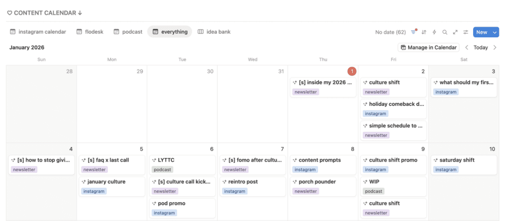Open the LYTTC podcast card
The height and width of the screenshot is (221, 516).
click(182, 165)
